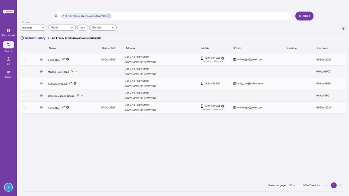This screenshot has width=349, height=196.
Task: Click the cb user avatar
Action: pyautogui.click(x=8, y=187)
